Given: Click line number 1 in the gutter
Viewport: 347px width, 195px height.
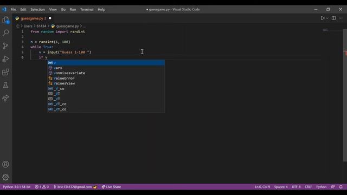Looking at the screenshot, I should point(22,31).
